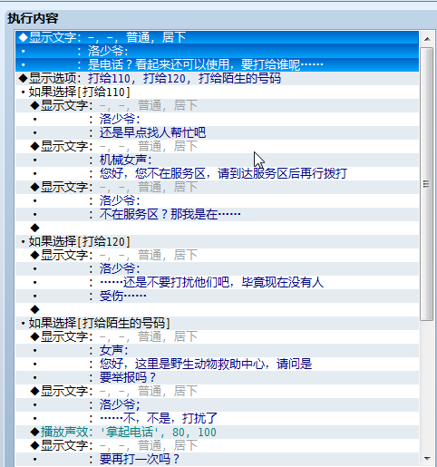Image resolution: width=437 pixels, height=467 pixels.
Task: Select the branch 如果选择[打给120]
Action: coord(217,241)
